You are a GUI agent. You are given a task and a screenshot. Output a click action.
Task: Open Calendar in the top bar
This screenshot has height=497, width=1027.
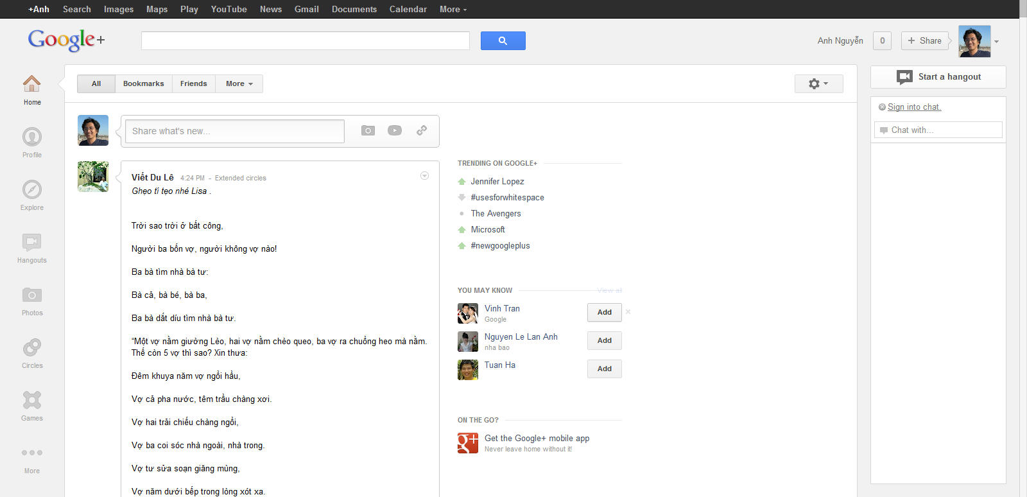(x=408, y=9)
